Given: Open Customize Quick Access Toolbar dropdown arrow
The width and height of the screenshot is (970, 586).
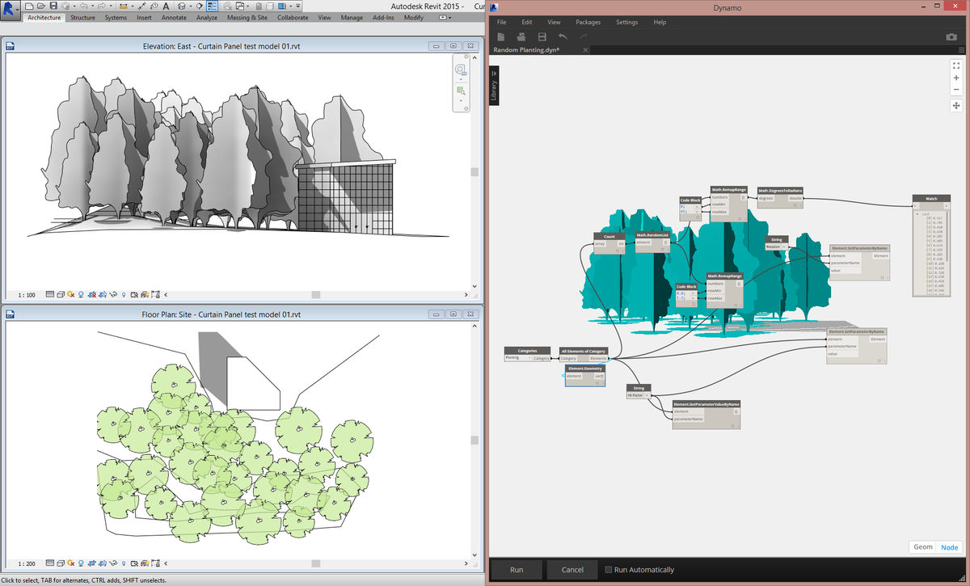Looking at the screenshot, I should coord(297,6).
